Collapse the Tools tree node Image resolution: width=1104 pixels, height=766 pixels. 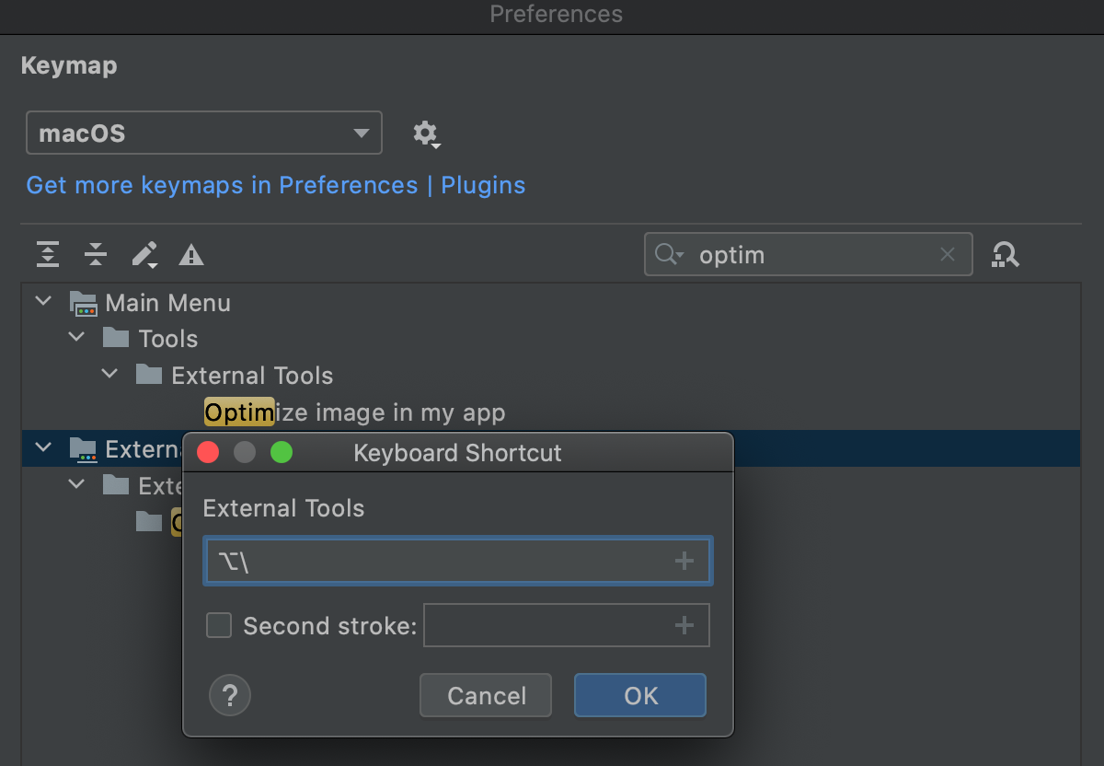click(x=76, y=338)
